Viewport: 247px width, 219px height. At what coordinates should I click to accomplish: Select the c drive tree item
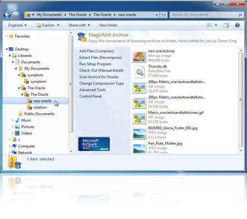(x=19, y=140)
